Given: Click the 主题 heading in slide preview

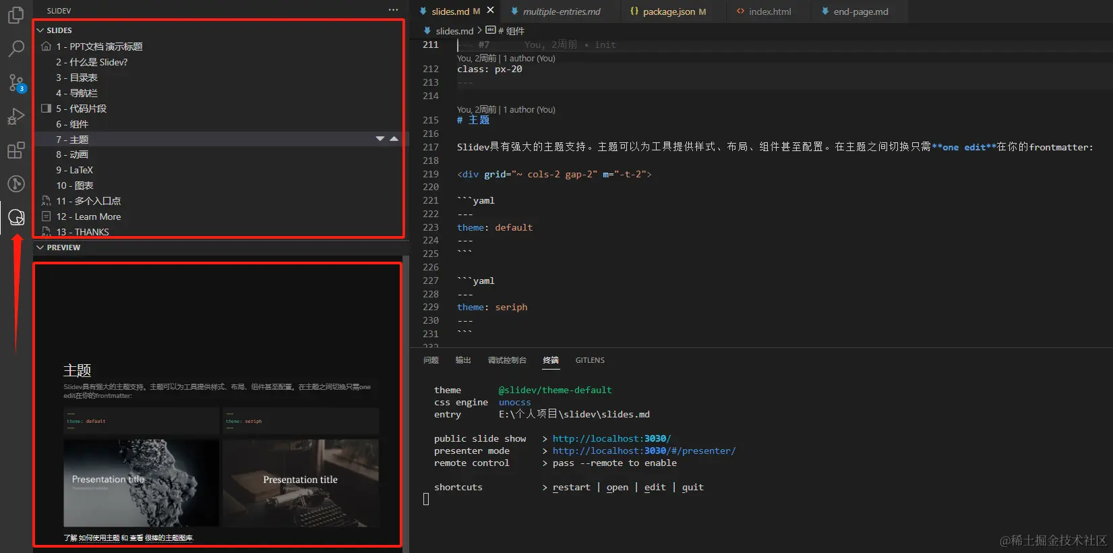Looking at the screenshot, I should click(x=77, y=370).
